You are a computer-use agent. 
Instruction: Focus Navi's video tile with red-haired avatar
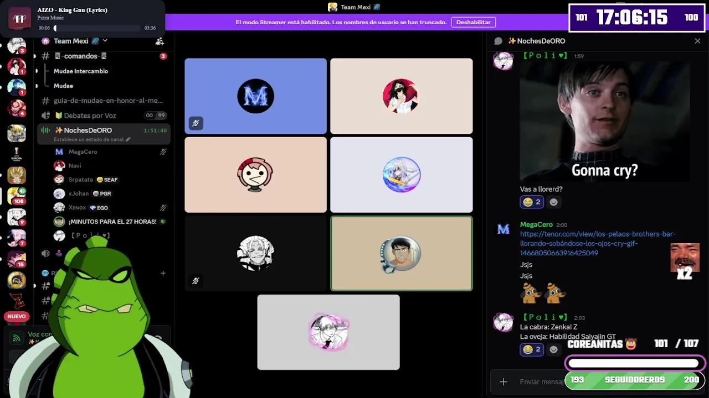[x=402, y=96]
